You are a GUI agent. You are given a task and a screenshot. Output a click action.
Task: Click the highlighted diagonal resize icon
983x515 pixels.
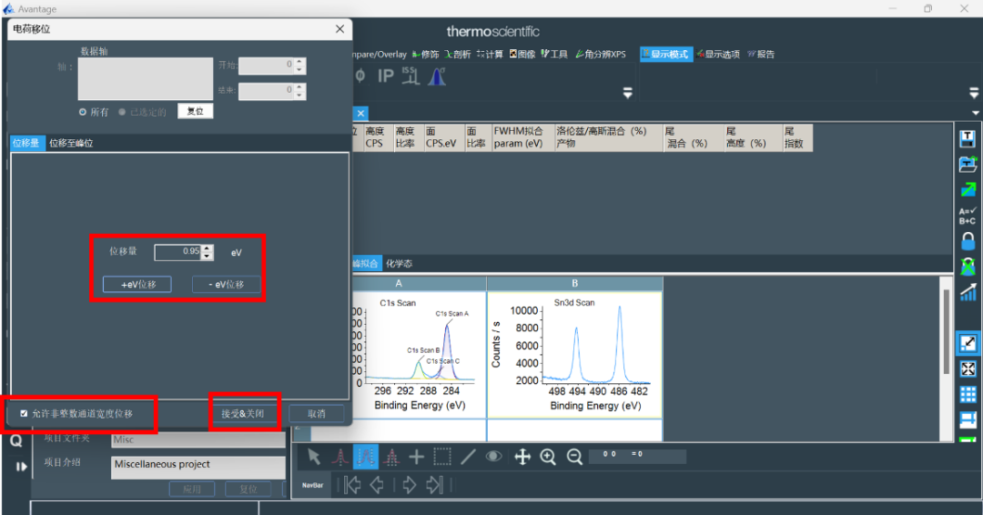(968, 343)
